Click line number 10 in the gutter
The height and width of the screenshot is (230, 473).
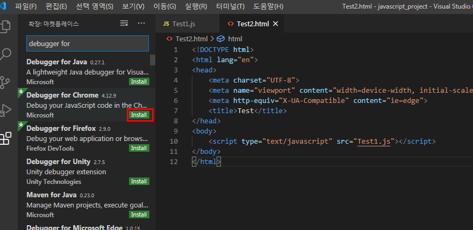tap(174, 141)
